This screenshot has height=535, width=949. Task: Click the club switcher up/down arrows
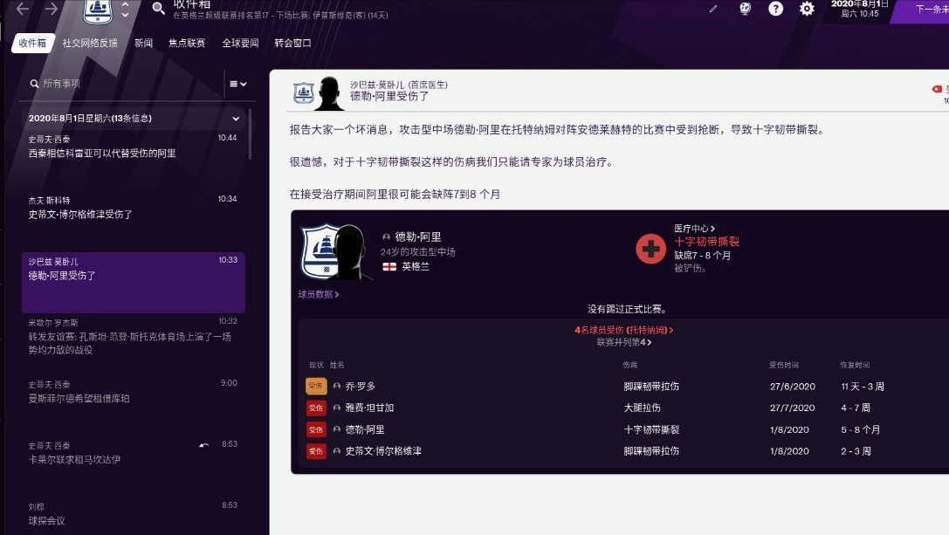(126, 10)
